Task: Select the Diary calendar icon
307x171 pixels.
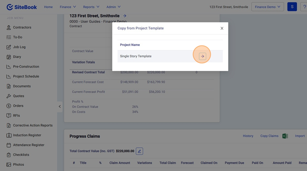Action: pos(9,57)
